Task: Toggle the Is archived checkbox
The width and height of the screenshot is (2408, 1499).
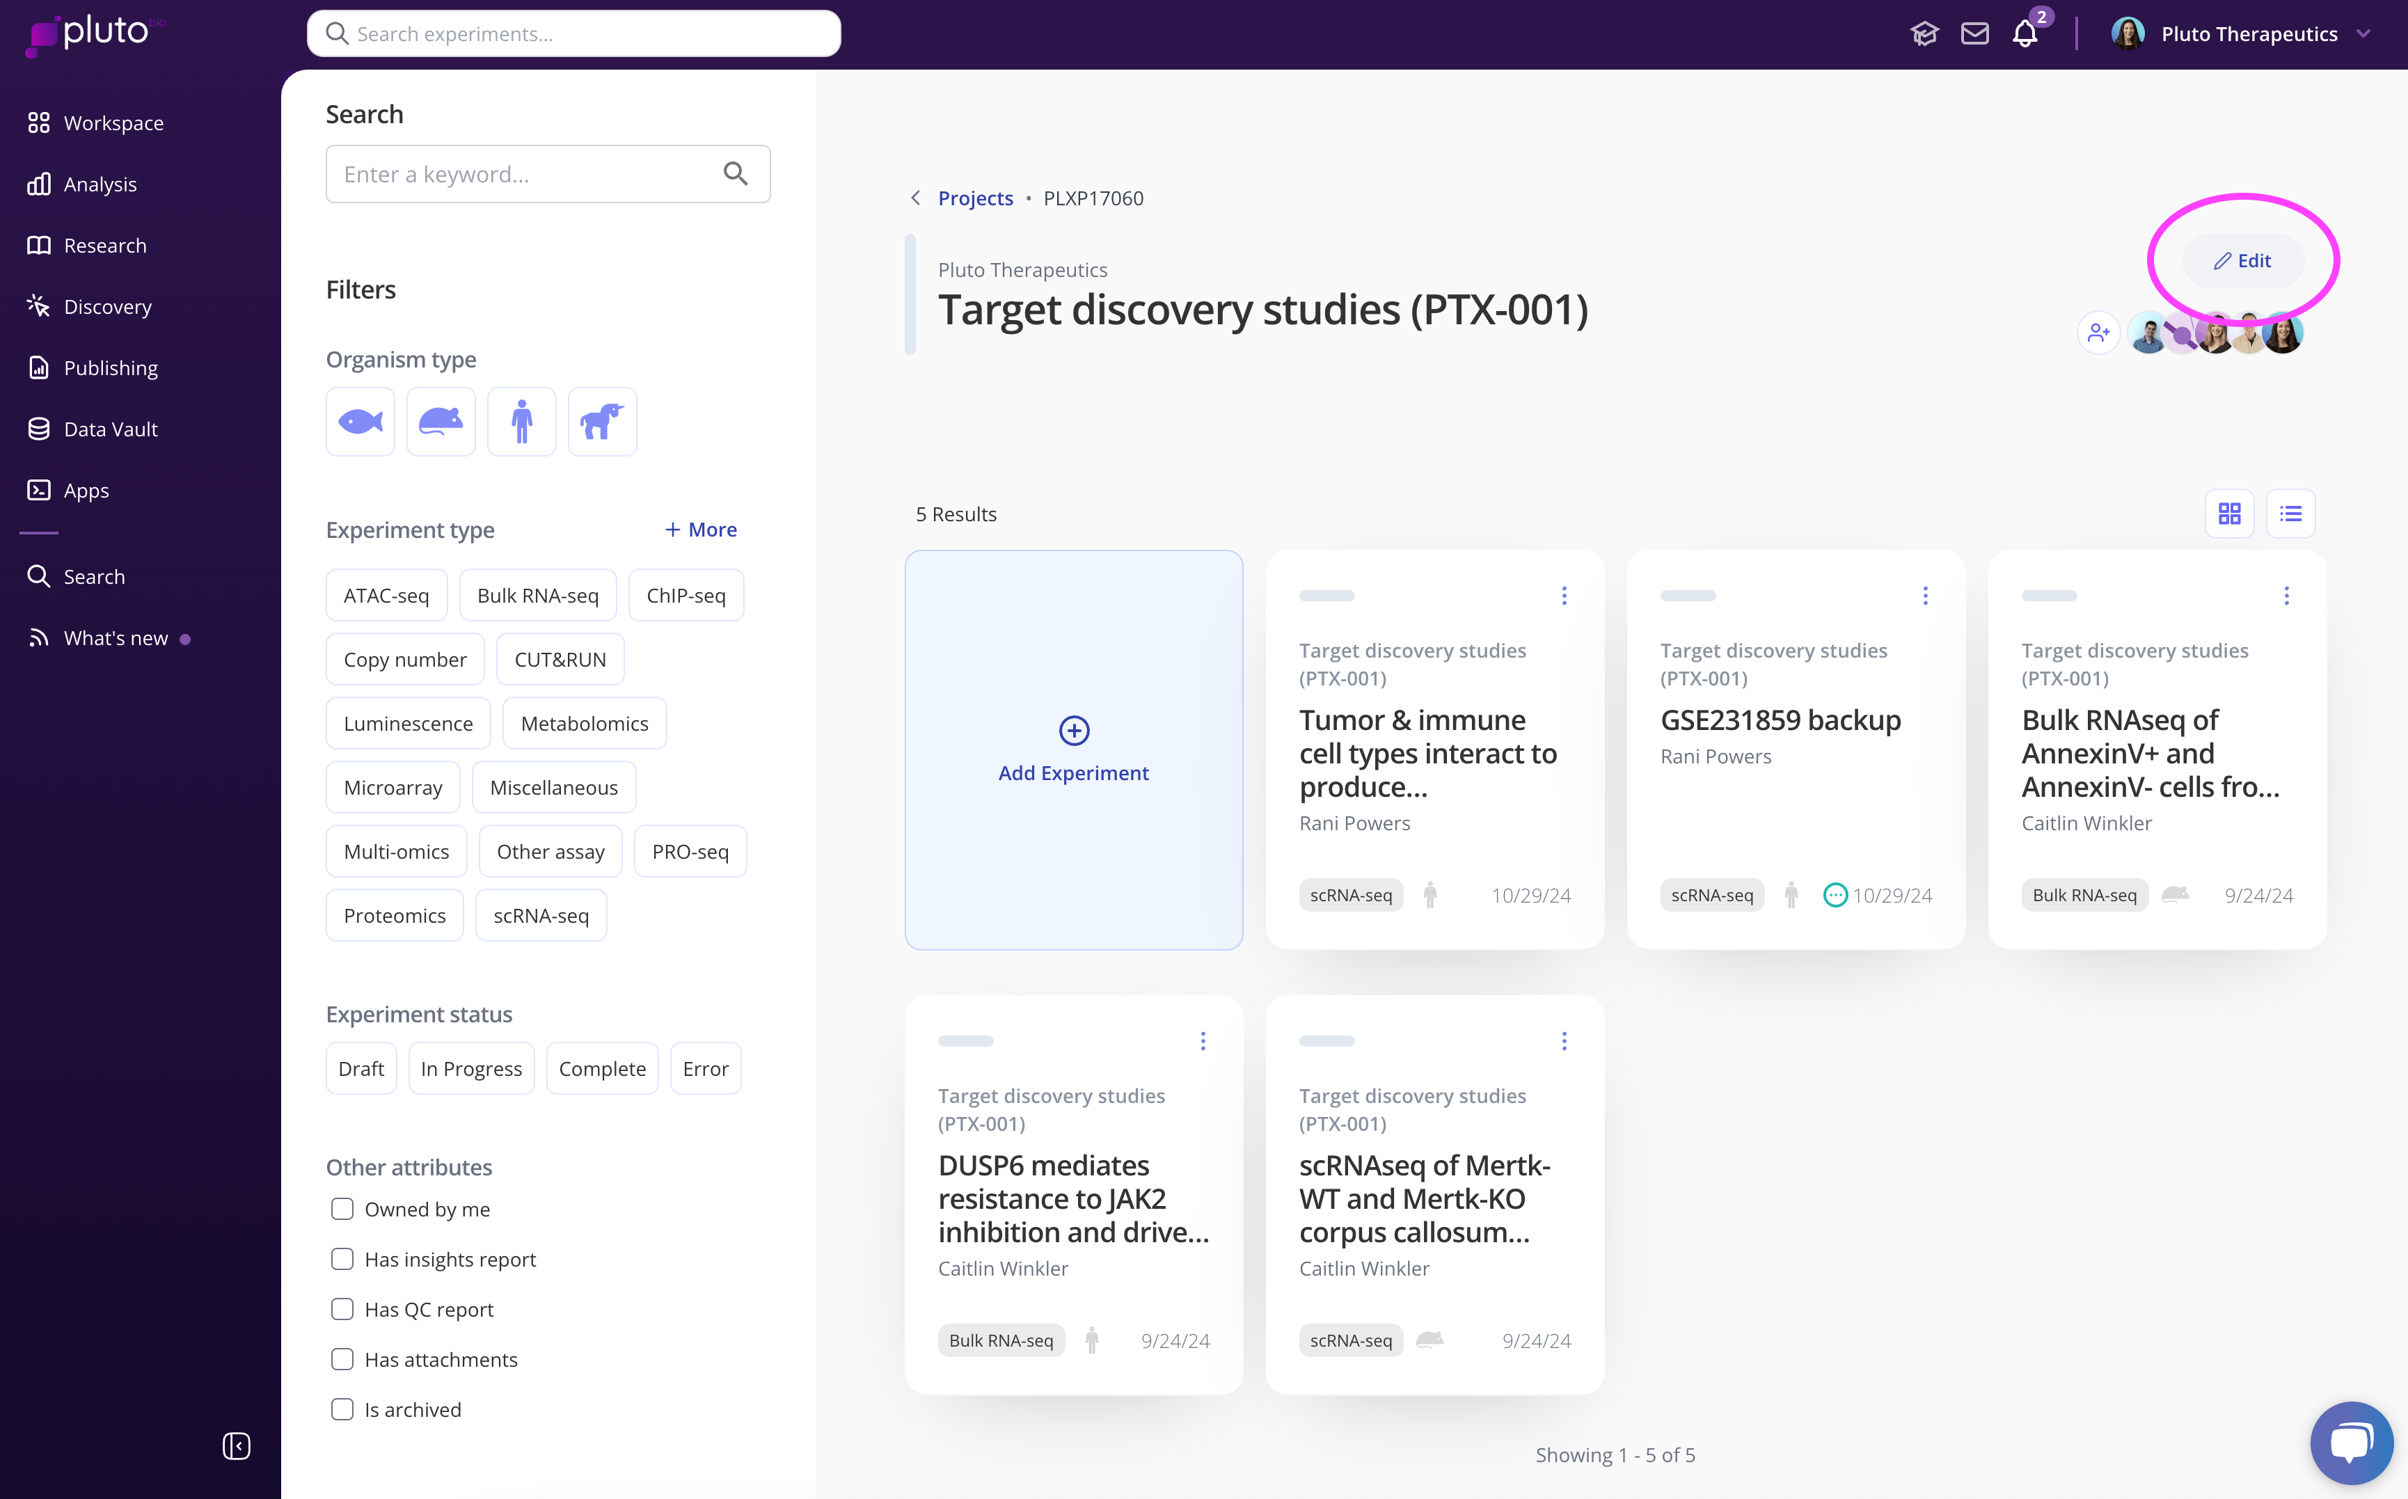Action: coord(342,1409)
